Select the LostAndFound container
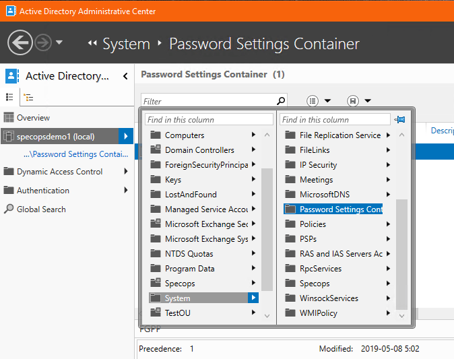This screenshot has height=359, width=454. pos(191,194)
